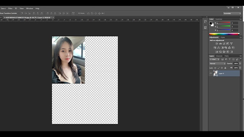Click the Align Bottom Edges icon
The width and height of the screenshot is (244, 137).
pyautogui.click(x=29, y=13)
